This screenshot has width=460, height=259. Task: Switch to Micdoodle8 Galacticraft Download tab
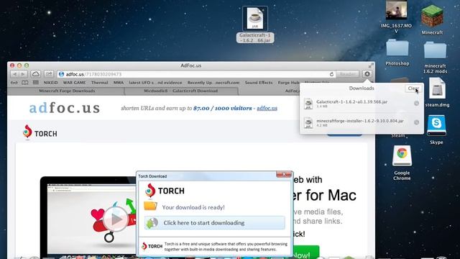pos(180,91)
